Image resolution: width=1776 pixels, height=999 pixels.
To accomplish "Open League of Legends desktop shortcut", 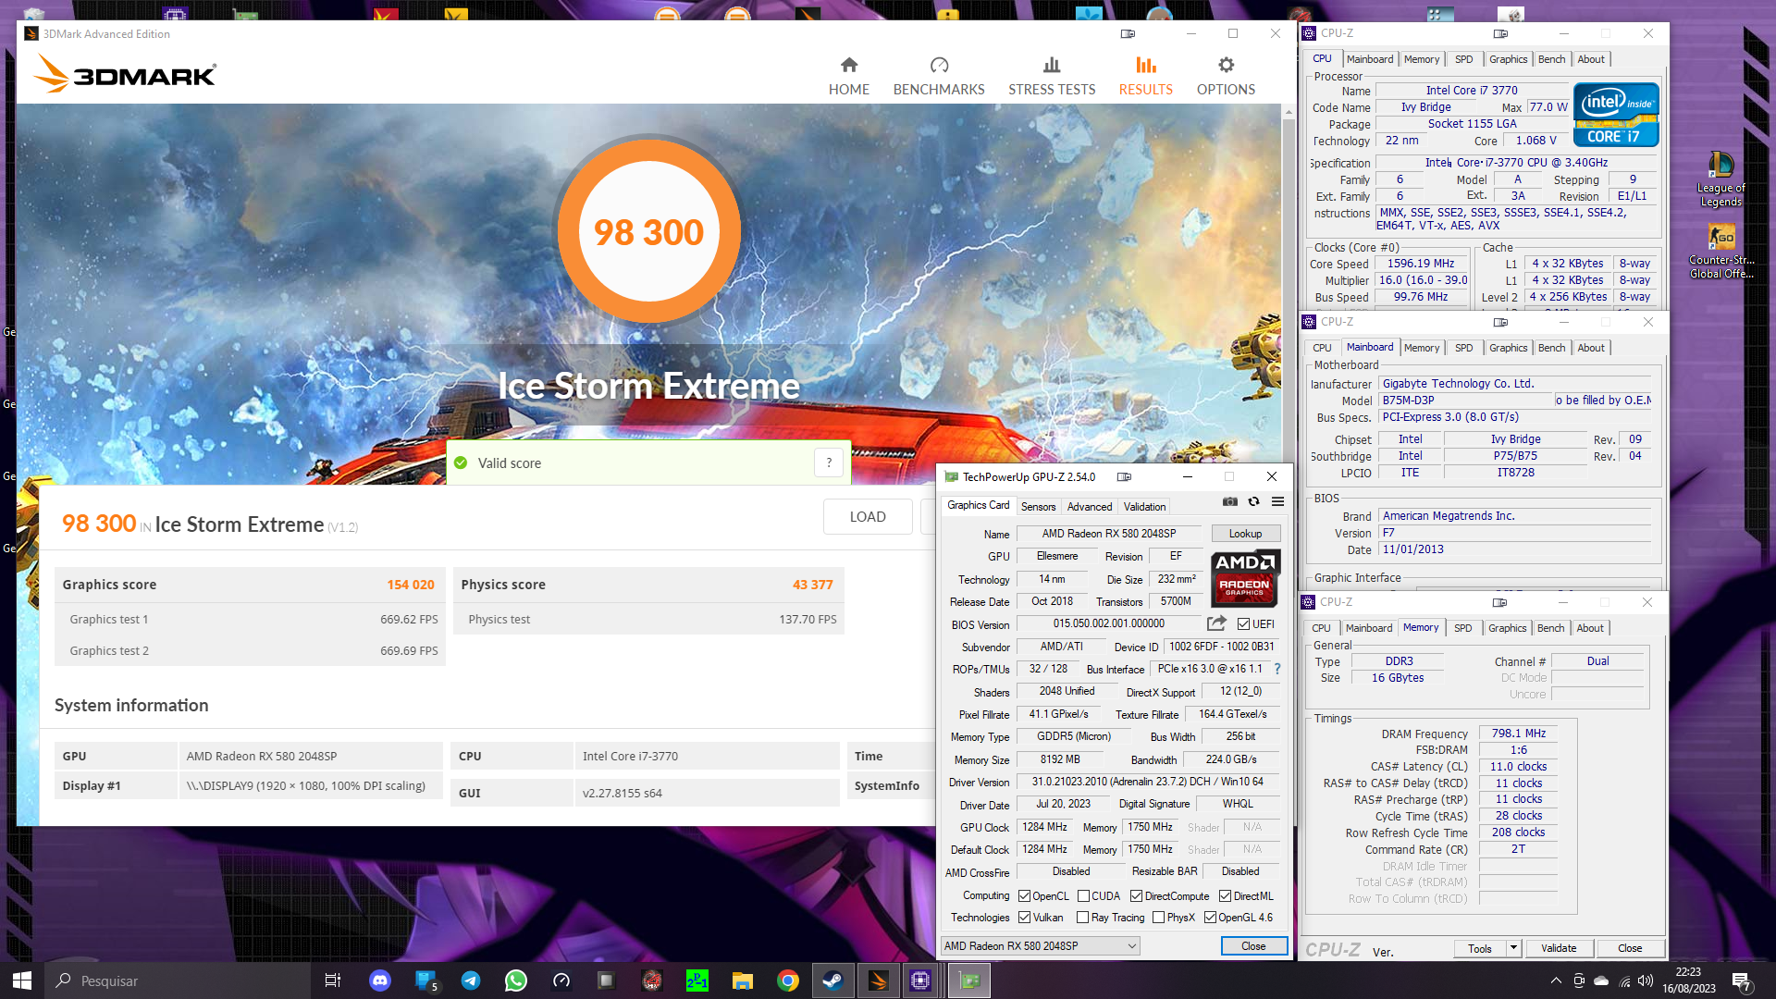I will 1720,179.
